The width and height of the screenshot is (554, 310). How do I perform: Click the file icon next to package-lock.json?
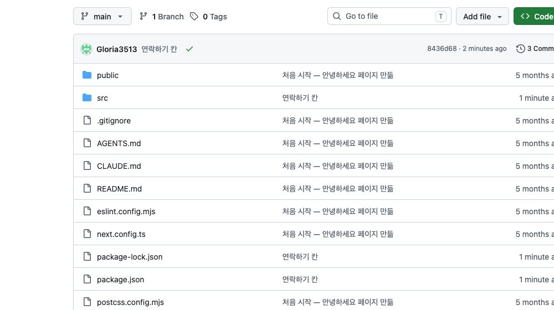[88, 256]
